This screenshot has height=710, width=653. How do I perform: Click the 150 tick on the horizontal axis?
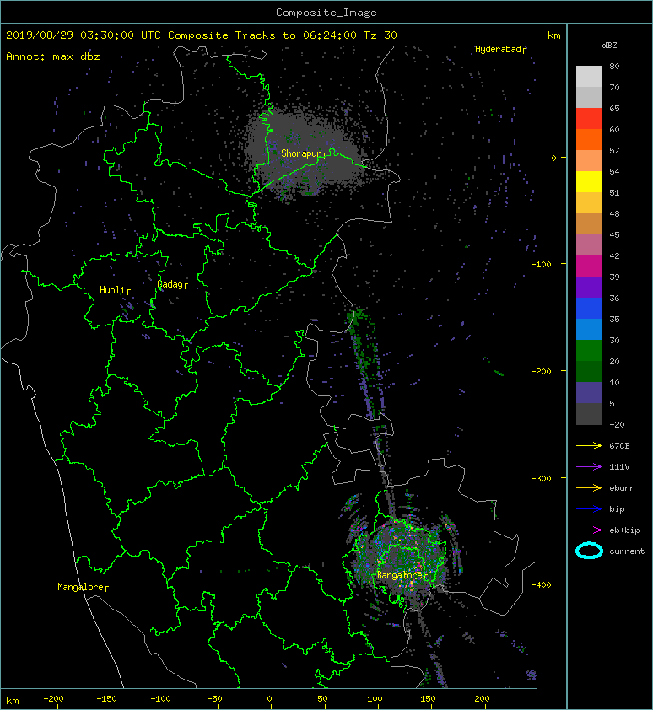429,699
